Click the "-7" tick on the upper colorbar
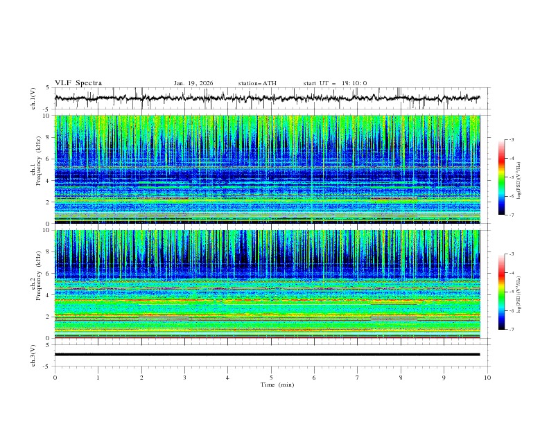This screenshot has height=424, width=549. (x=512, y=215)
